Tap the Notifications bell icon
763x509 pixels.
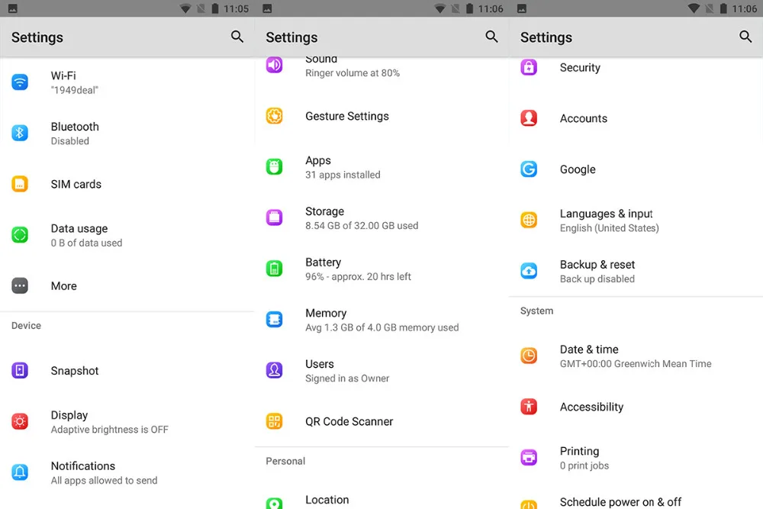coord(20,472)
